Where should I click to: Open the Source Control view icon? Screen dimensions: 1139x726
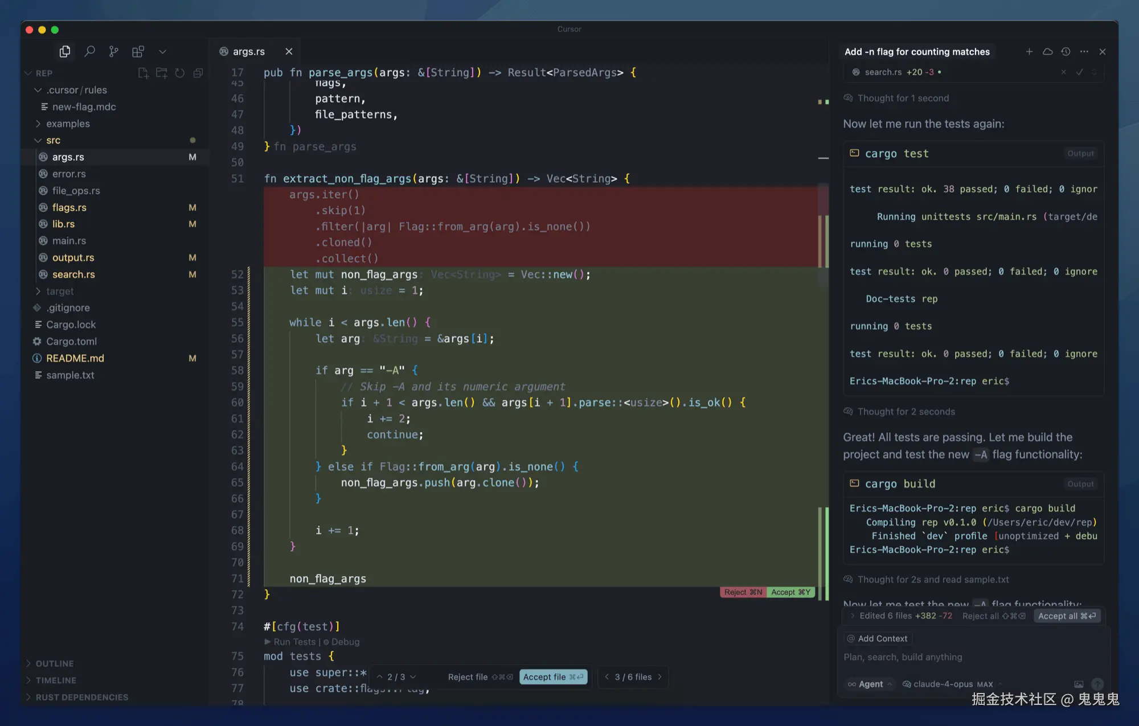point(114,52)
